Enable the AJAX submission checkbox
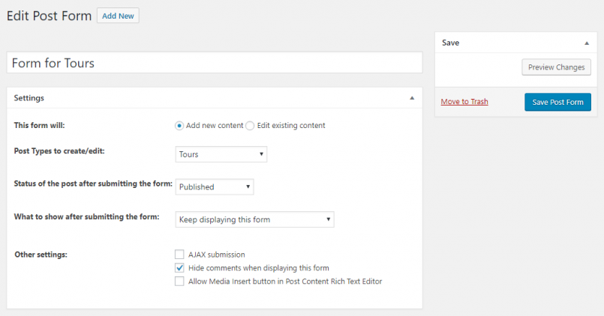 [179, 254]
